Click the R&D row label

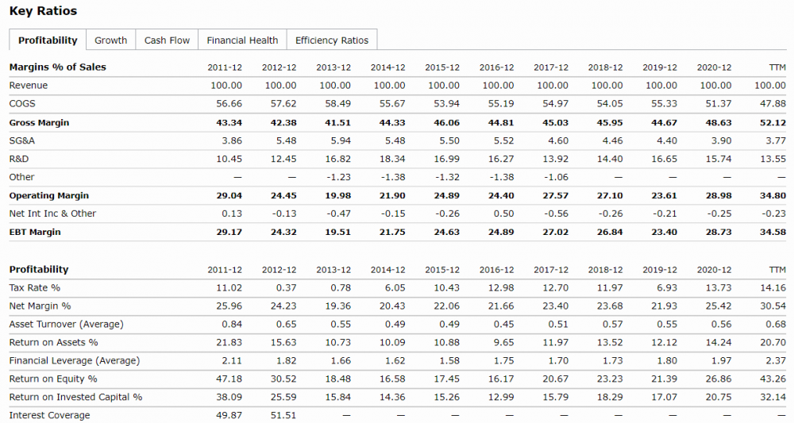pos(19,159)
